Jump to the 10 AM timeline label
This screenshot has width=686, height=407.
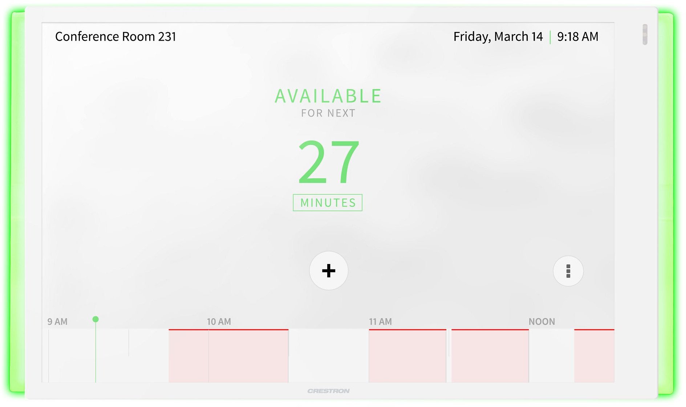point(219,322)
